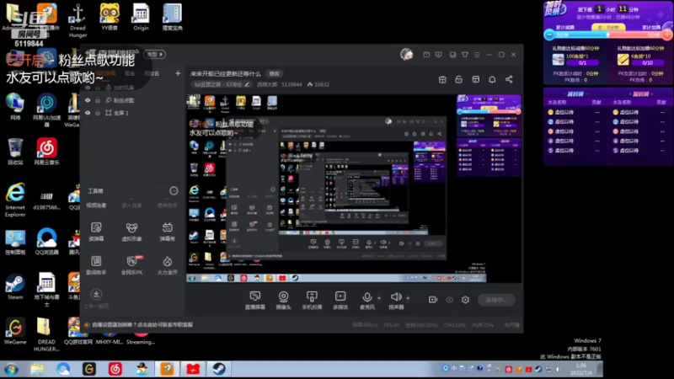Expand the 模型 dropdown pill

tap(155, 54)
